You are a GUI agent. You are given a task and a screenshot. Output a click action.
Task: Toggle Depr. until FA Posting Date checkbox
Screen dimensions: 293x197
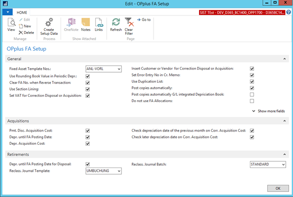pos(88,137)
